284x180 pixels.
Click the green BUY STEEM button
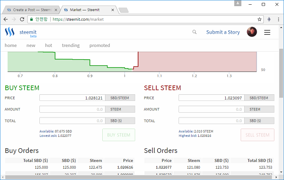[119, 135]
